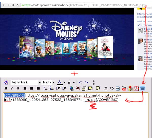Open the 'lloji i shkrimit' font dropdown

click(26, 83)
